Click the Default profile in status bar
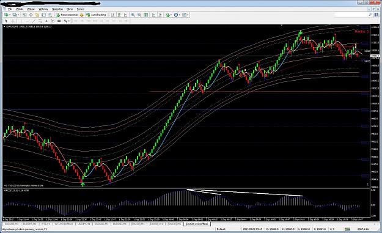Screen dimensions: 382x233 221,229
